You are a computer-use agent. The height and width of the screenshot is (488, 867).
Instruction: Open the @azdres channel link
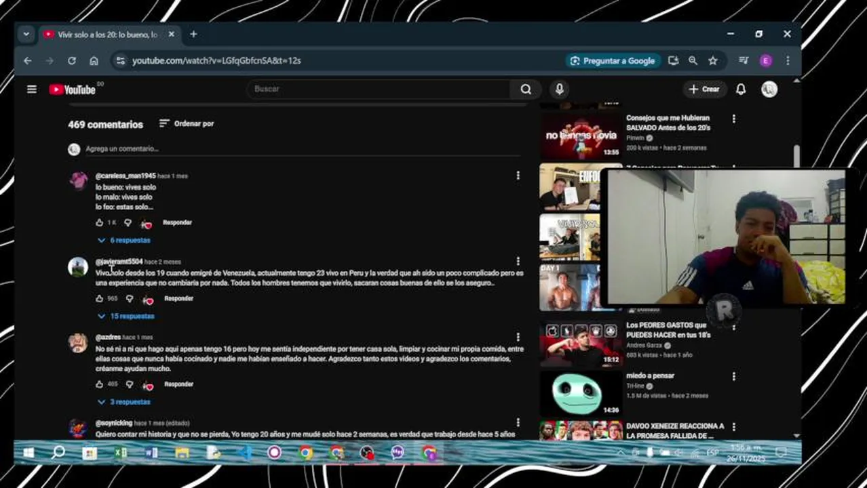pos(108,337)
